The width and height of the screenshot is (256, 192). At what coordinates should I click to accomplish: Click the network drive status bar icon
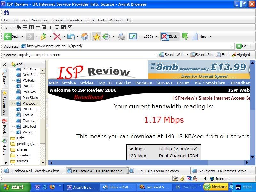coord(175,179)
